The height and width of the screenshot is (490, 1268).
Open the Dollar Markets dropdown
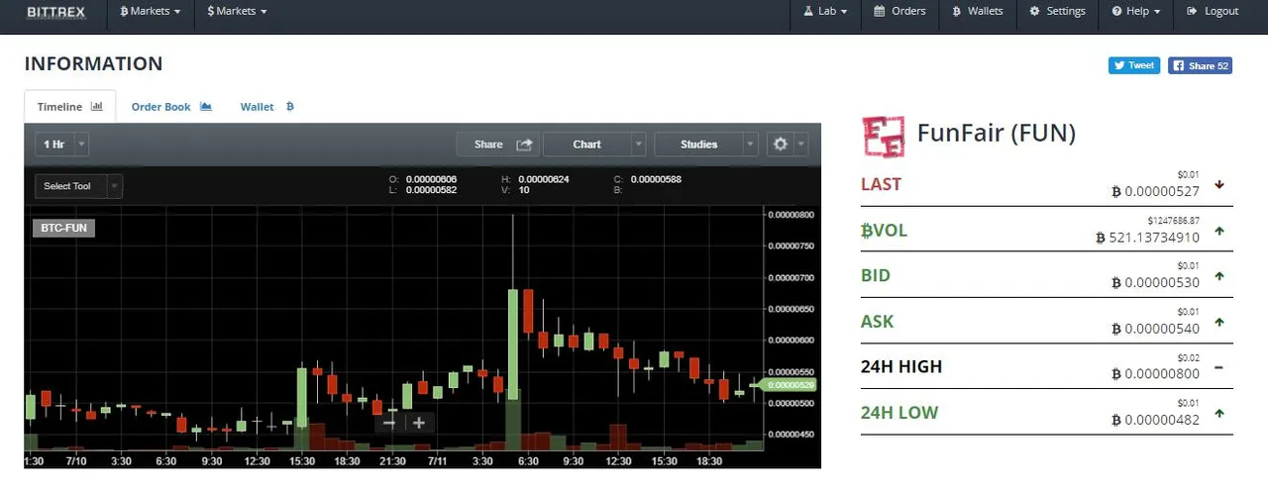[x=237, y=12]
